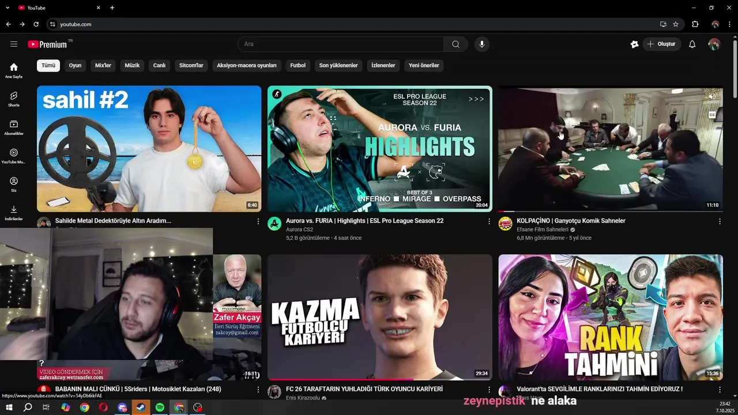Open options menu for Valorant'ta SEVGİLİMLE video
Viewport: 738px width, 415px height.
720,390
